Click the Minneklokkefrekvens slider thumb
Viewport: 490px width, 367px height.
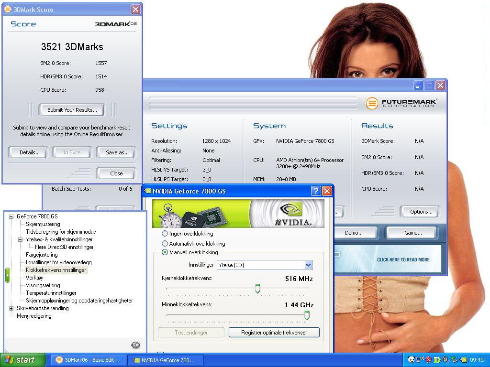pyautogui.click(x=307, y=315)
